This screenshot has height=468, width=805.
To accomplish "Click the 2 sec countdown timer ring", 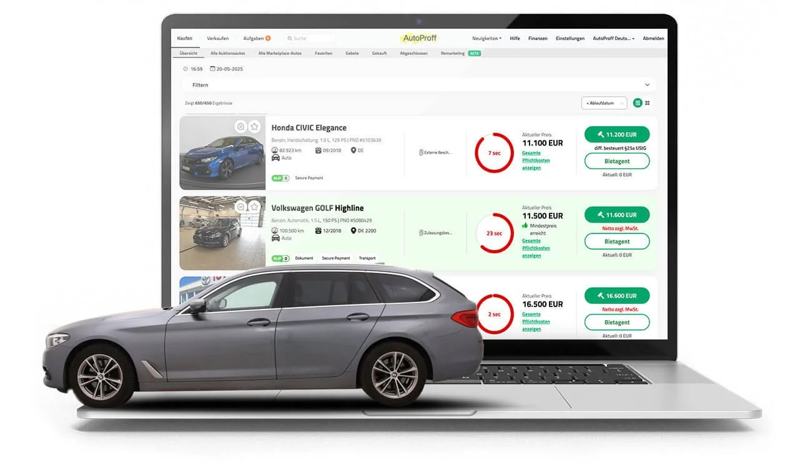I will pyautogui.click(x=494, y=314).
